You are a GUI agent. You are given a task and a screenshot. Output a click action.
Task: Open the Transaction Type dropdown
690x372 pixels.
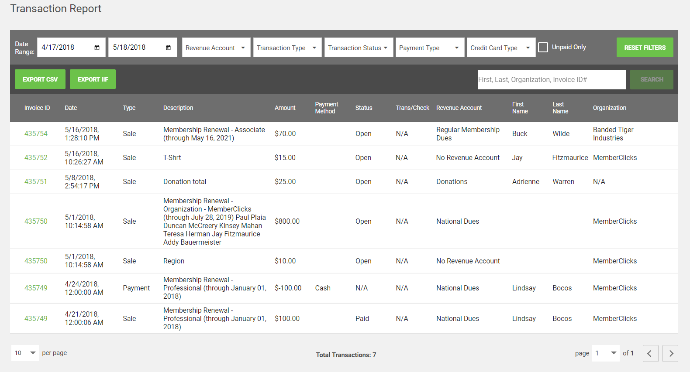point(287,48)
